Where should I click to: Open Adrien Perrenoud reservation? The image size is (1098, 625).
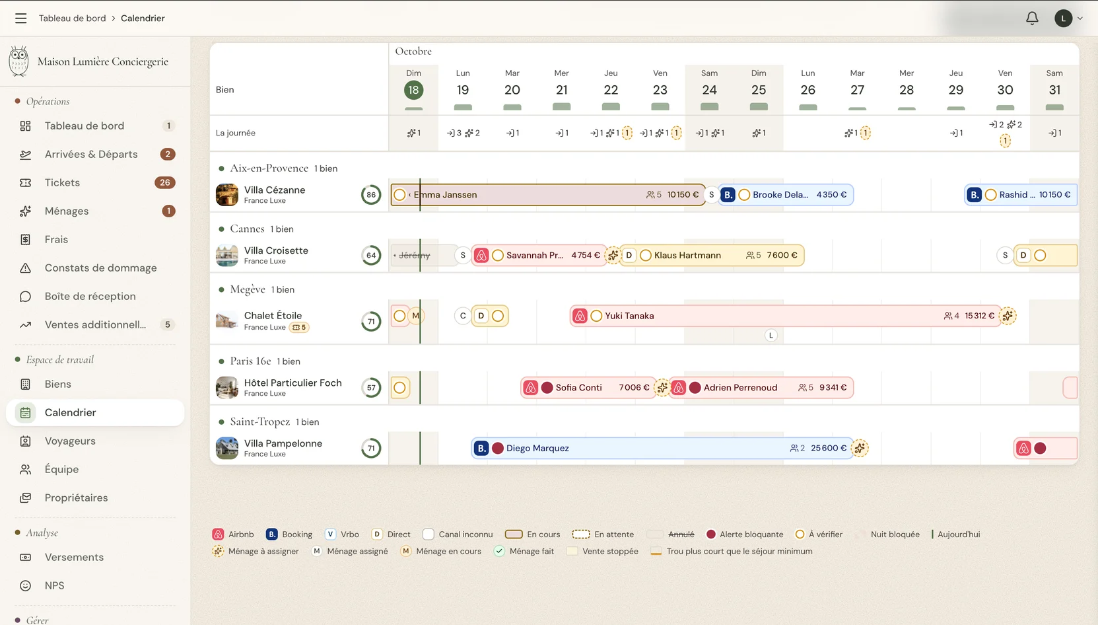(762, 388)
